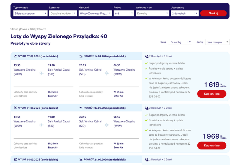Expand the Lotnisko Dowolne lotnisko dropdown
Screen dimensions: 240x165
(63, 13)
